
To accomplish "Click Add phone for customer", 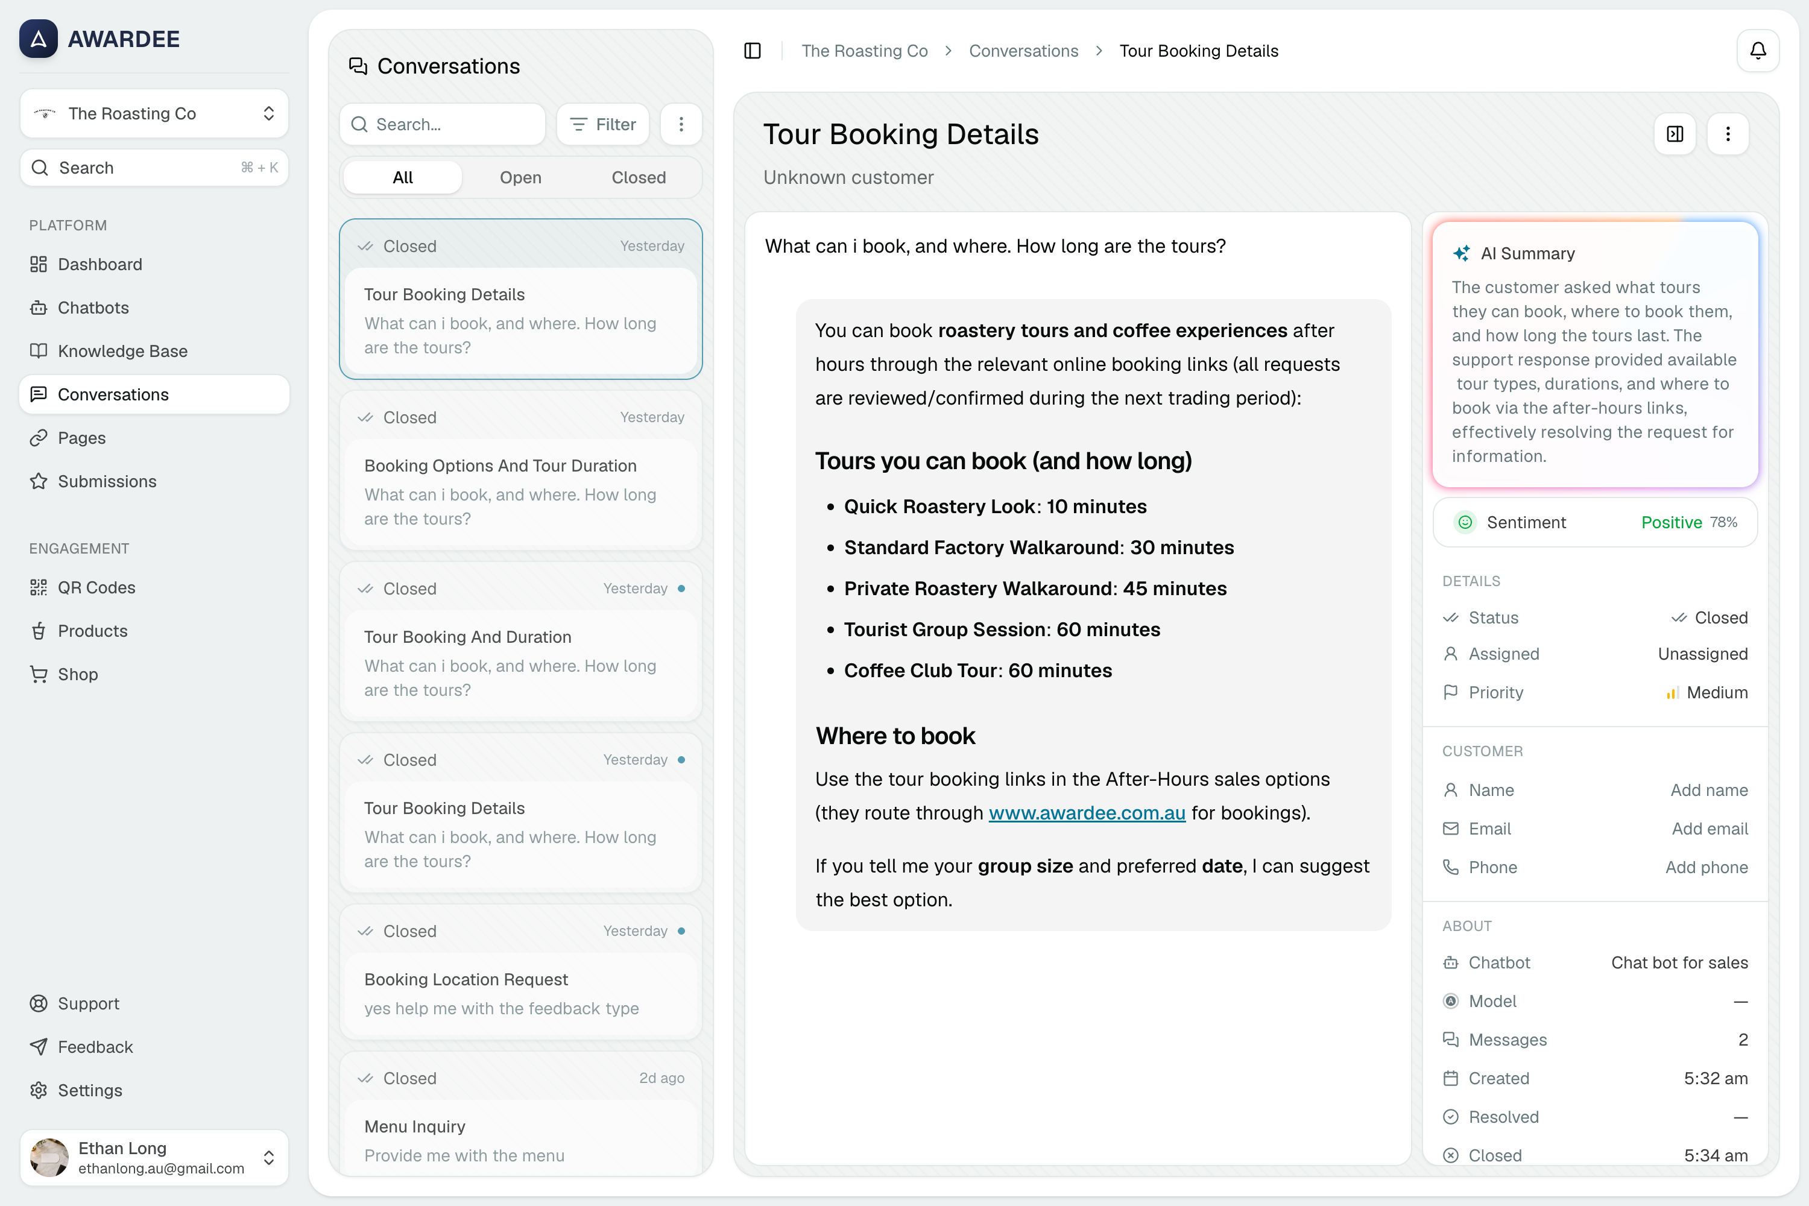I will click(x=1706, y=867).
